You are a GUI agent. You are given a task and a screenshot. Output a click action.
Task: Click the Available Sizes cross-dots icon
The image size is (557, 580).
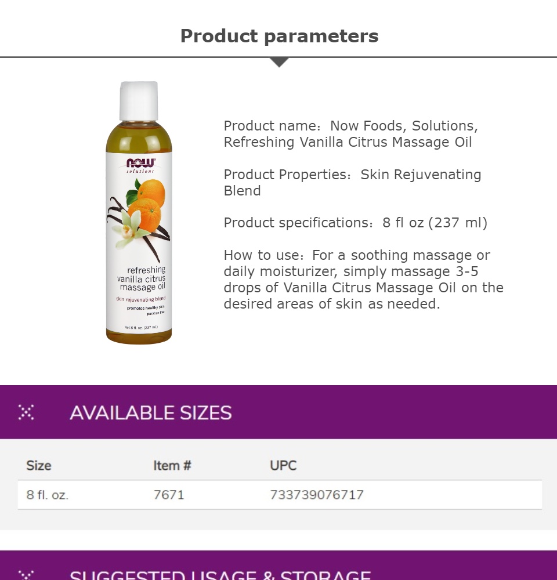pyautogui.click(x=26, y=412)
